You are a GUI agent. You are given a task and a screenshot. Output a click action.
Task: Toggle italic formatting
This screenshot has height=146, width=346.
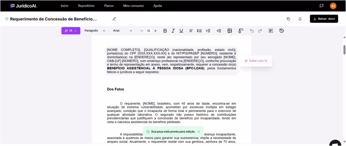tap(173, 31)
